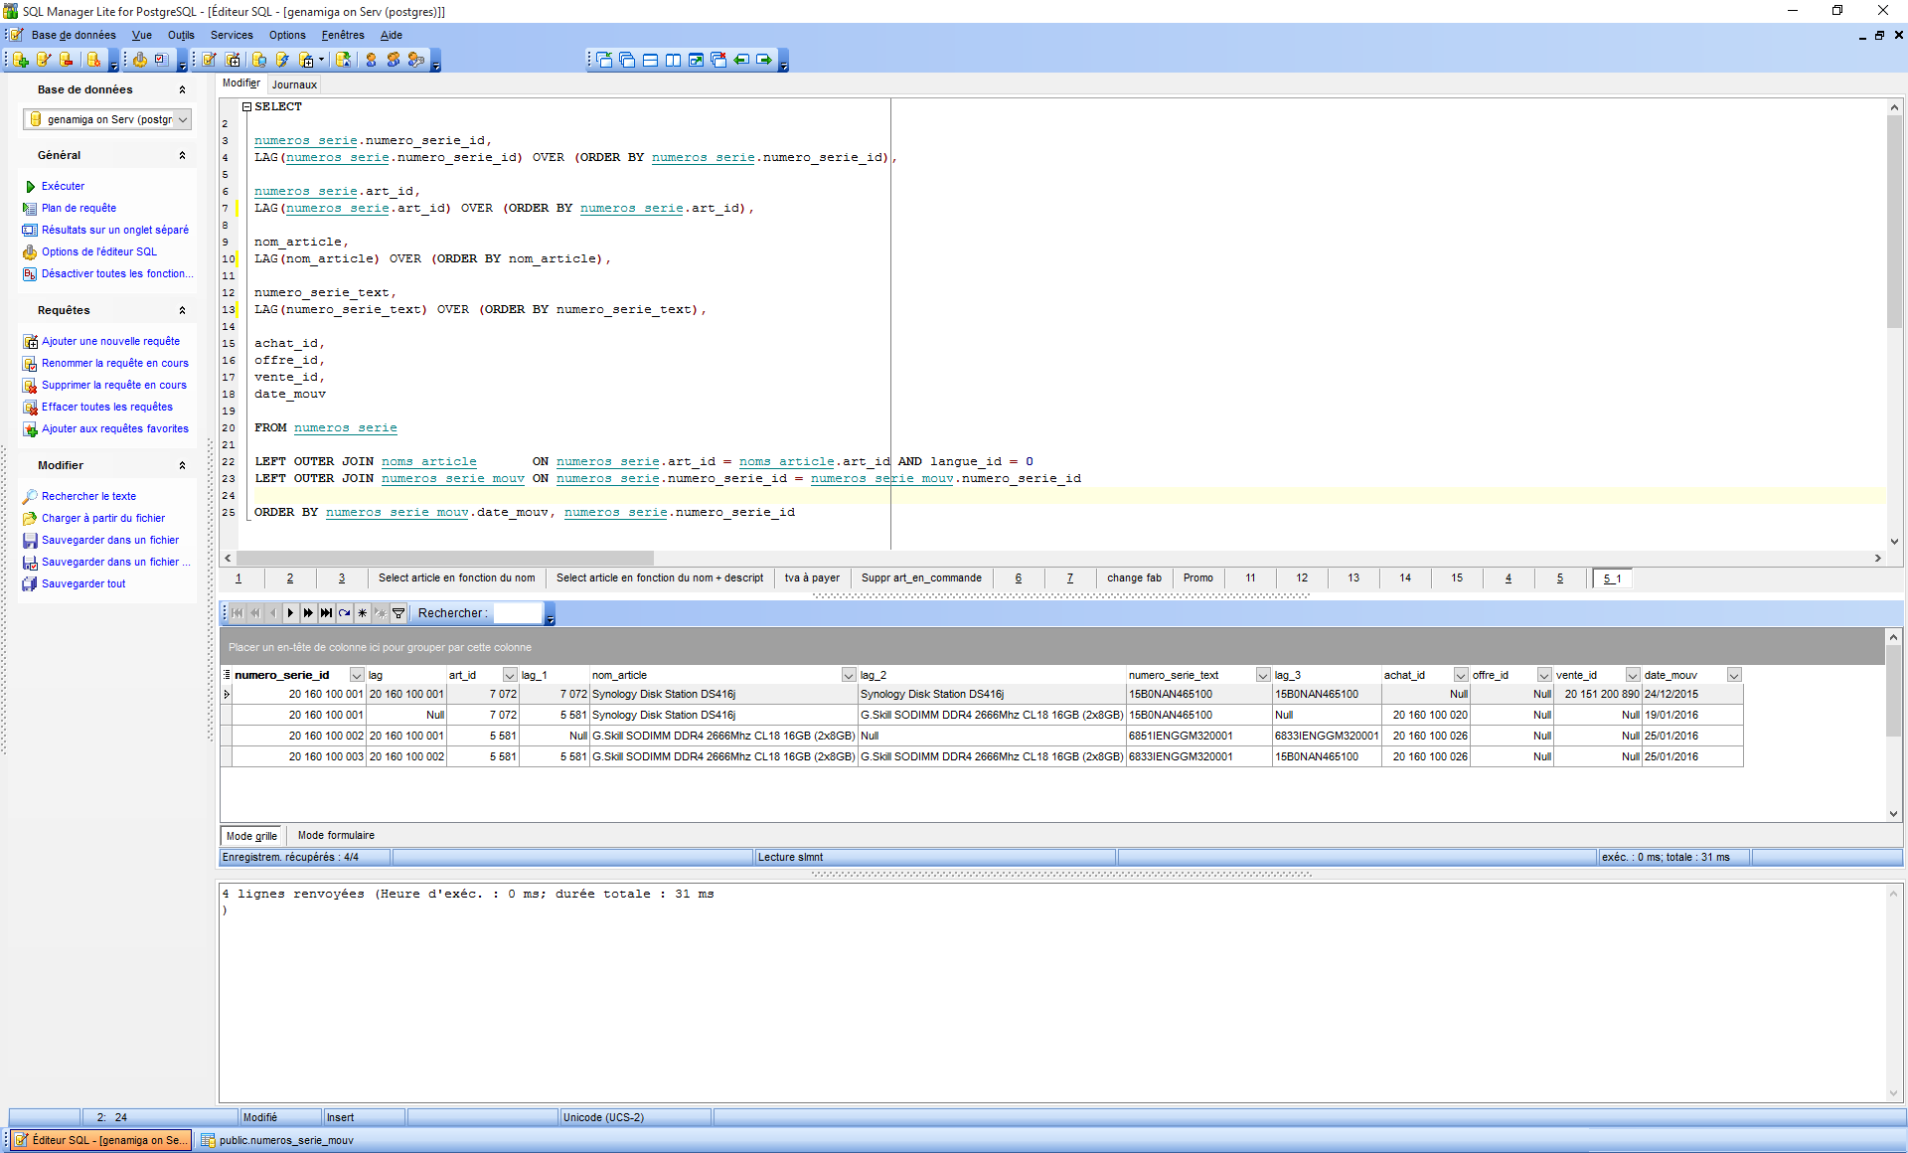Click the date cell 24/12/2015

pos(1692,694)
